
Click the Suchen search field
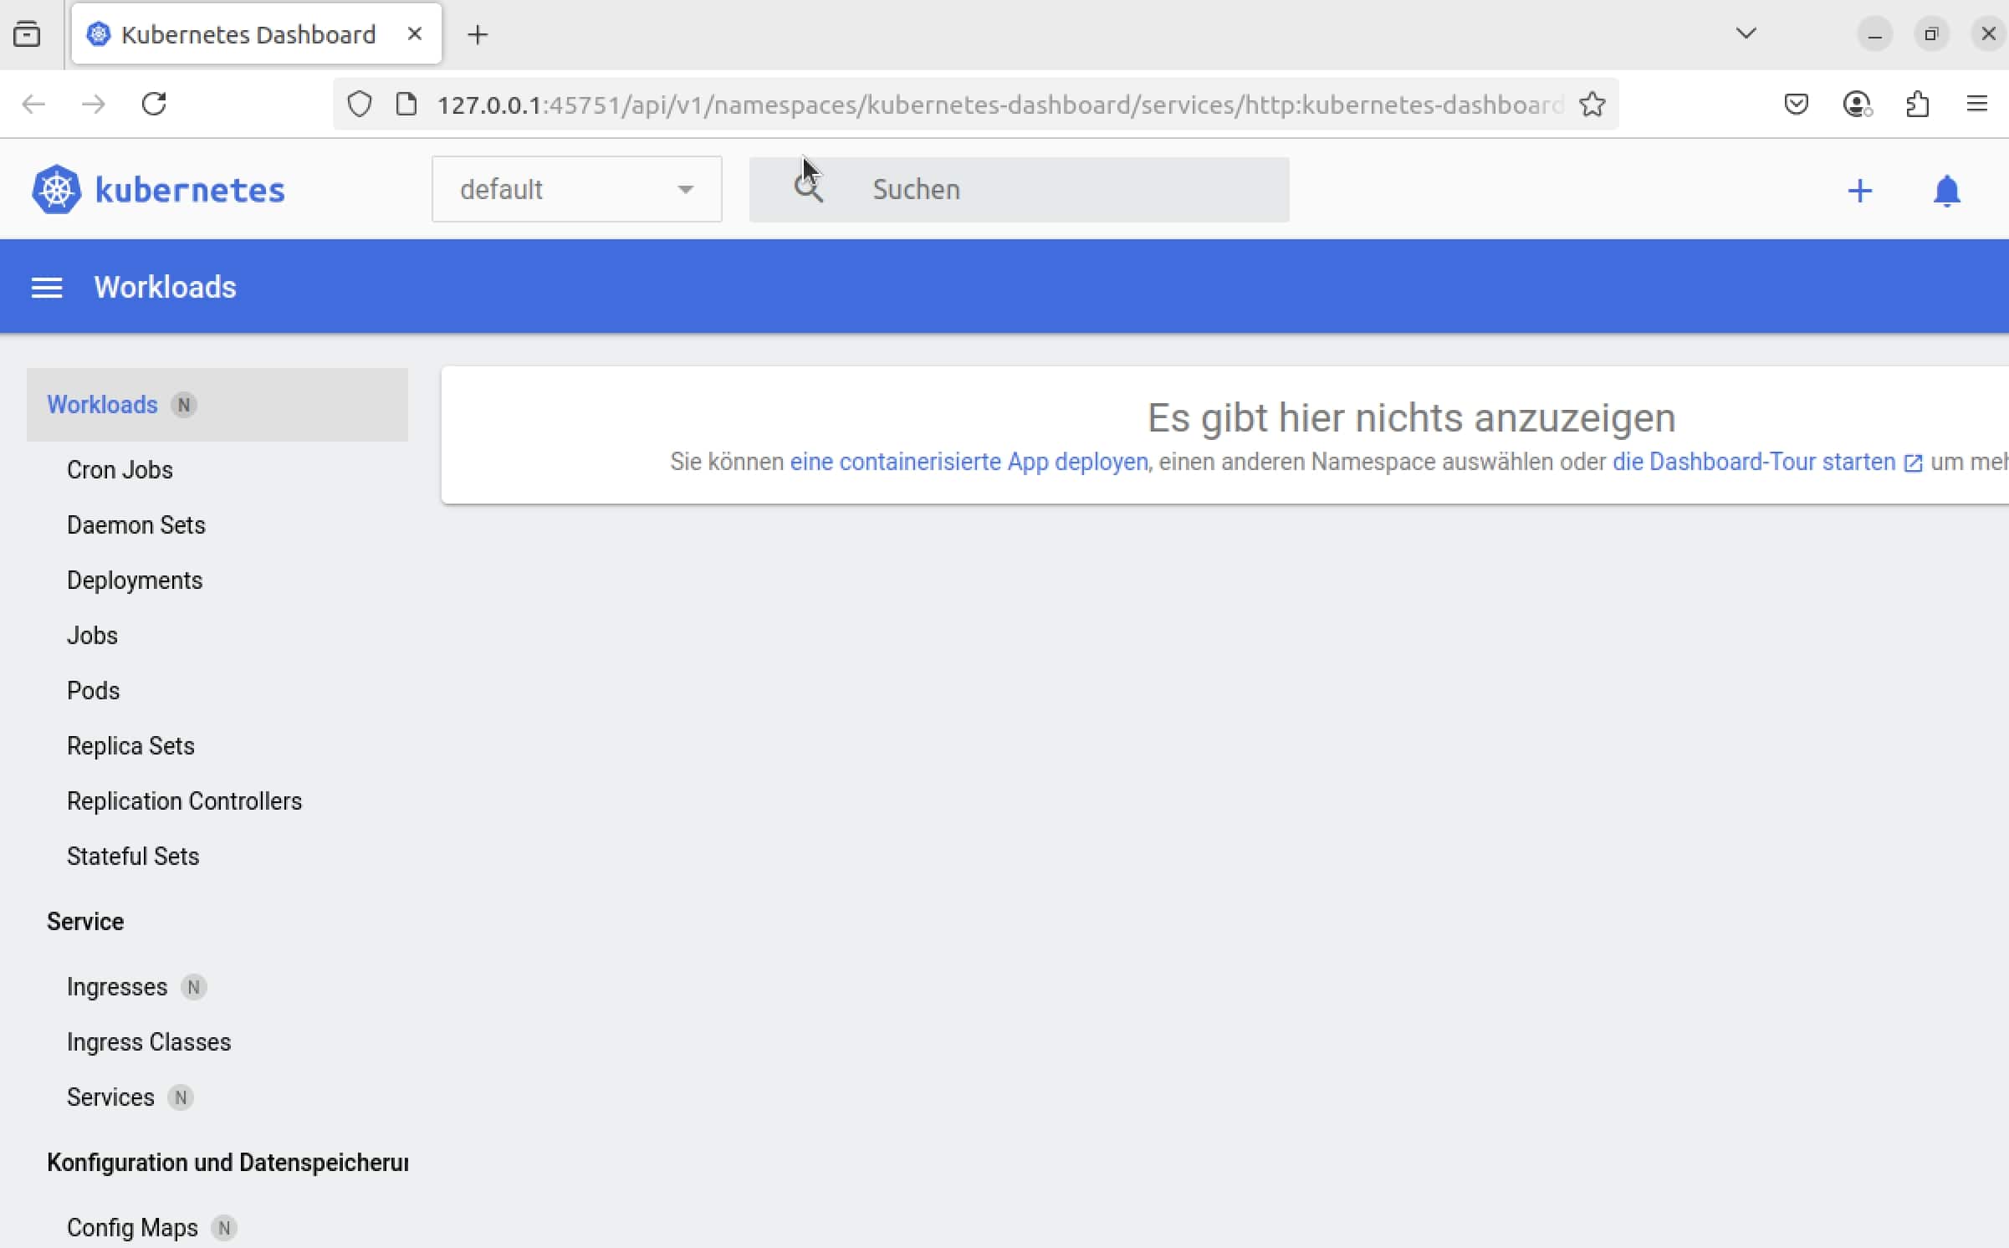1019,190
